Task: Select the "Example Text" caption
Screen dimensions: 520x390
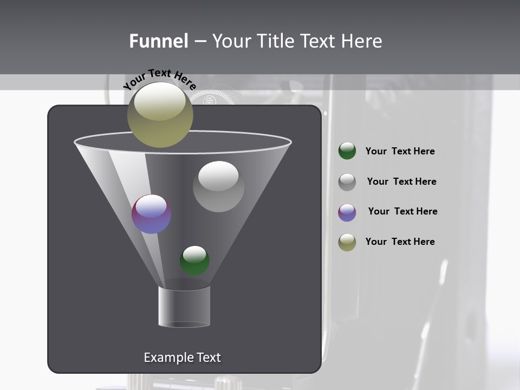Action: click(182, 357)
